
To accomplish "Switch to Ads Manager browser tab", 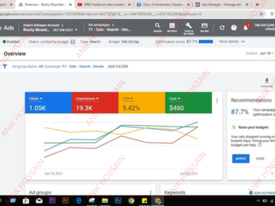I will tap(221, 5).
